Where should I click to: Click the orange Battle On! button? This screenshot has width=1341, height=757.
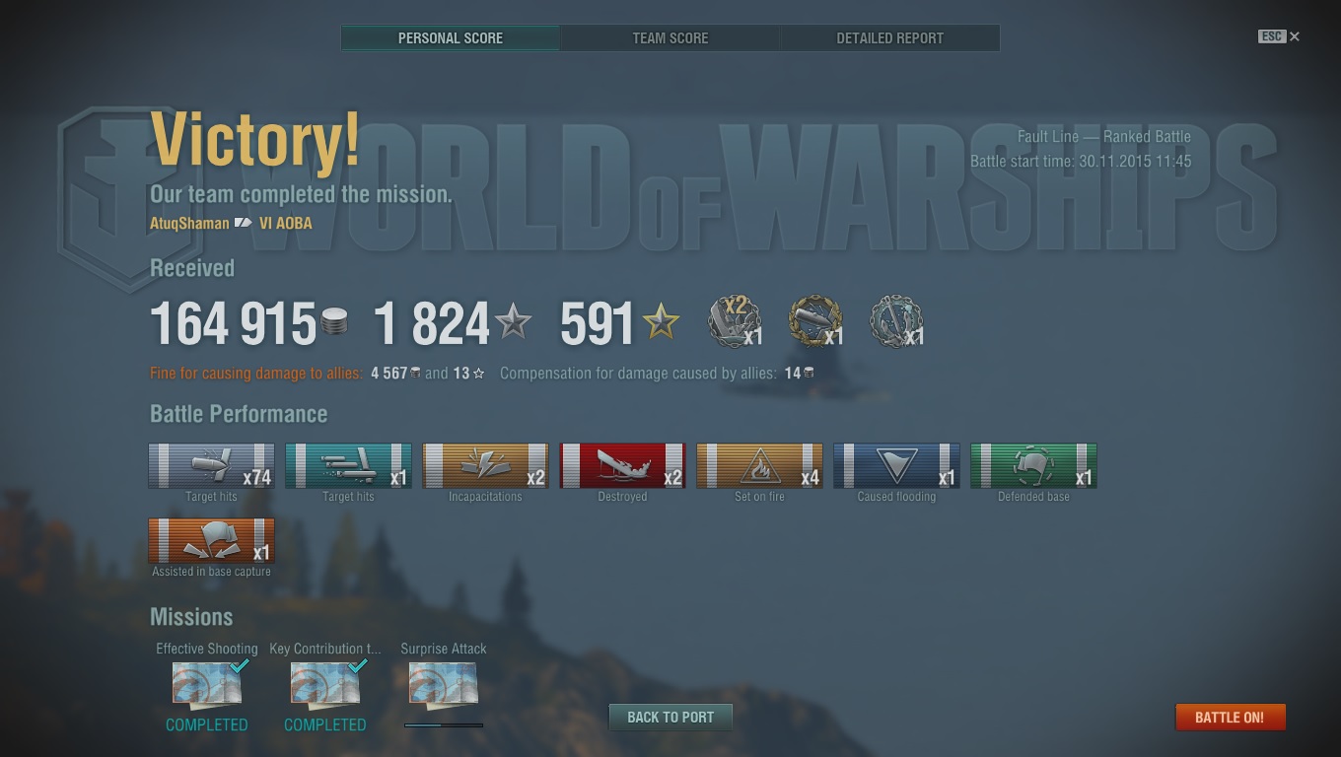click(1230, 718)
